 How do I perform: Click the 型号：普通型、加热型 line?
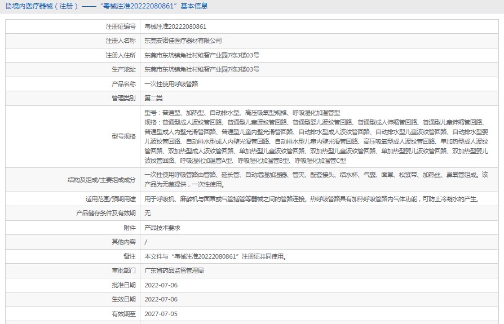point(242,113)
